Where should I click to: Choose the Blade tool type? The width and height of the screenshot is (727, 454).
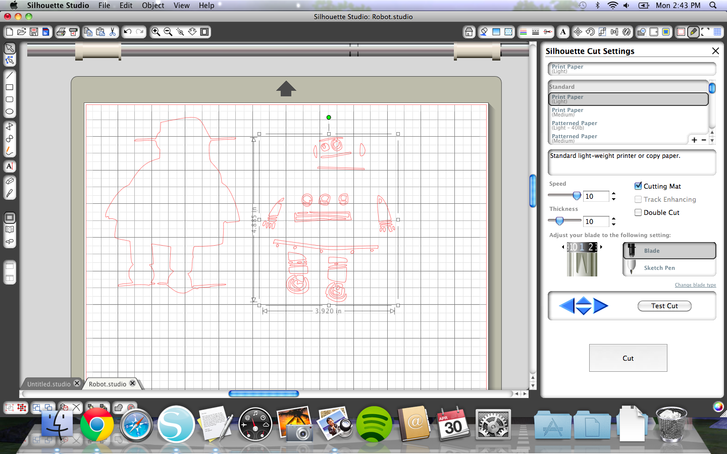(669, 251)
